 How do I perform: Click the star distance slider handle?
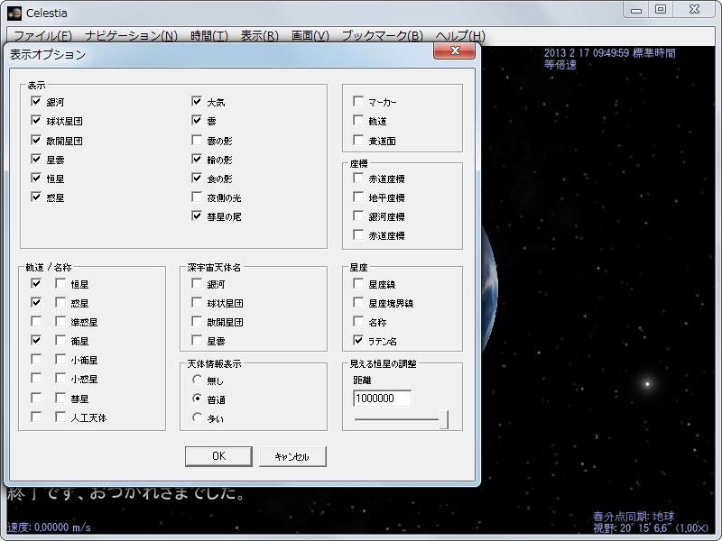[x=443, y=419]
